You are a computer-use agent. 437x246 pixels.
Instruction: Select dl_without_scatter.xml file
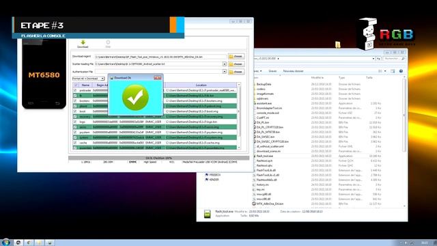click(x=270, y=146)
